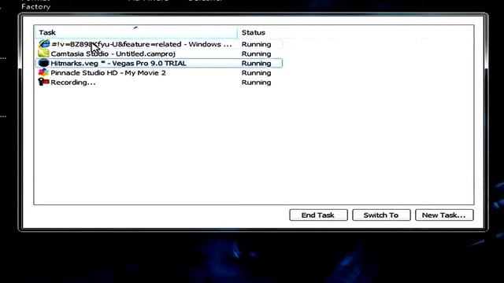
Task: Click the Recording camera icon in task list
Action: (44, 82)
